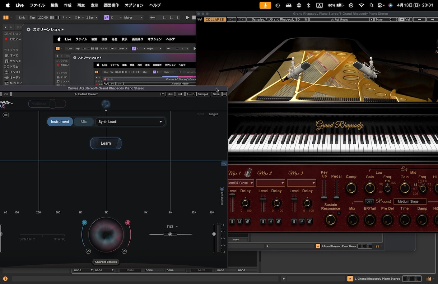Invert phase on Mic 3
The width and height of the screenshot is (438, 284).
(x=310, y=222)
